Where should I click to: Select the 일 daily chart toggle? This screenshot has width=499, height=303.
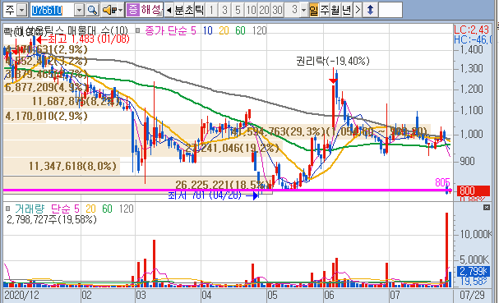click(314, 10)
